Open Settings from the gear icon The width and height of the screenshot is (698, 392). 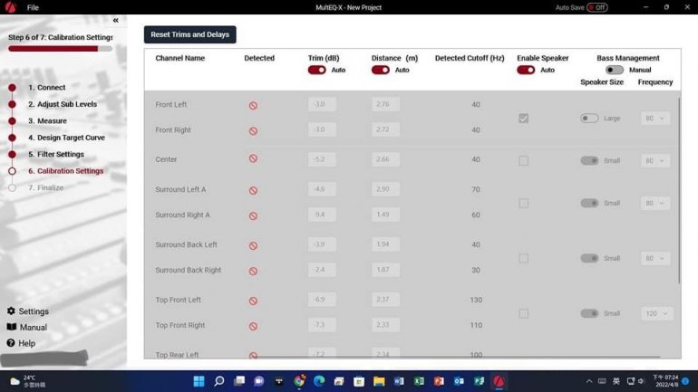(12, 311)
